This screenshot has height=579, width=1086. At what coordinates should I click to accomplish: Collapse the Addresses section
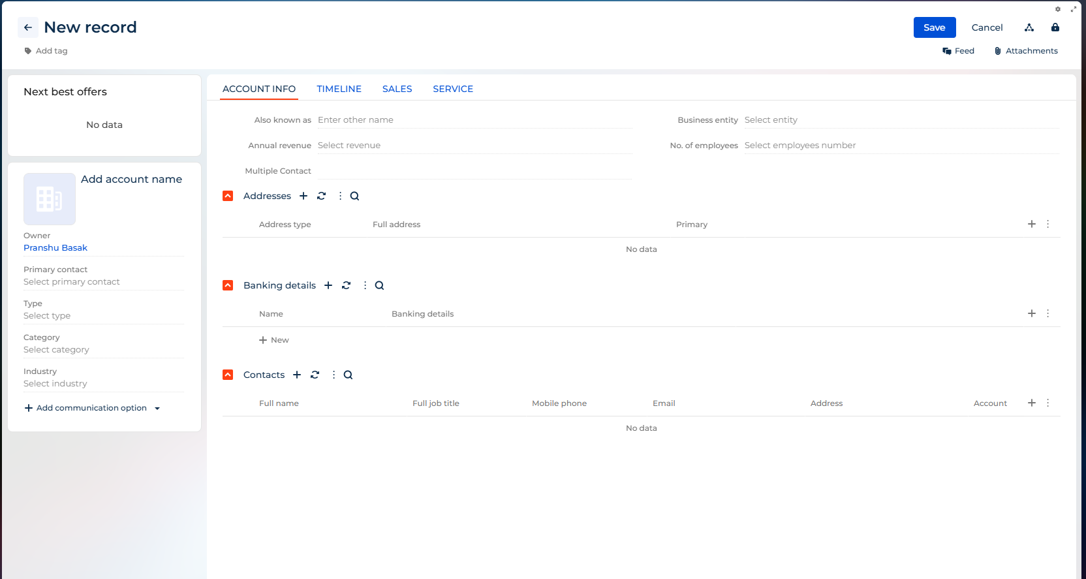click(x=228, y=196)
